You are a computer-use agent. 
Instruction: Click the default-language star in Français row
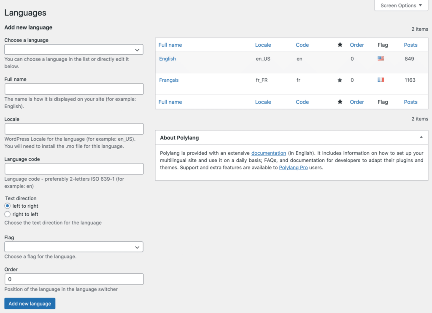[x=340, y=80]
